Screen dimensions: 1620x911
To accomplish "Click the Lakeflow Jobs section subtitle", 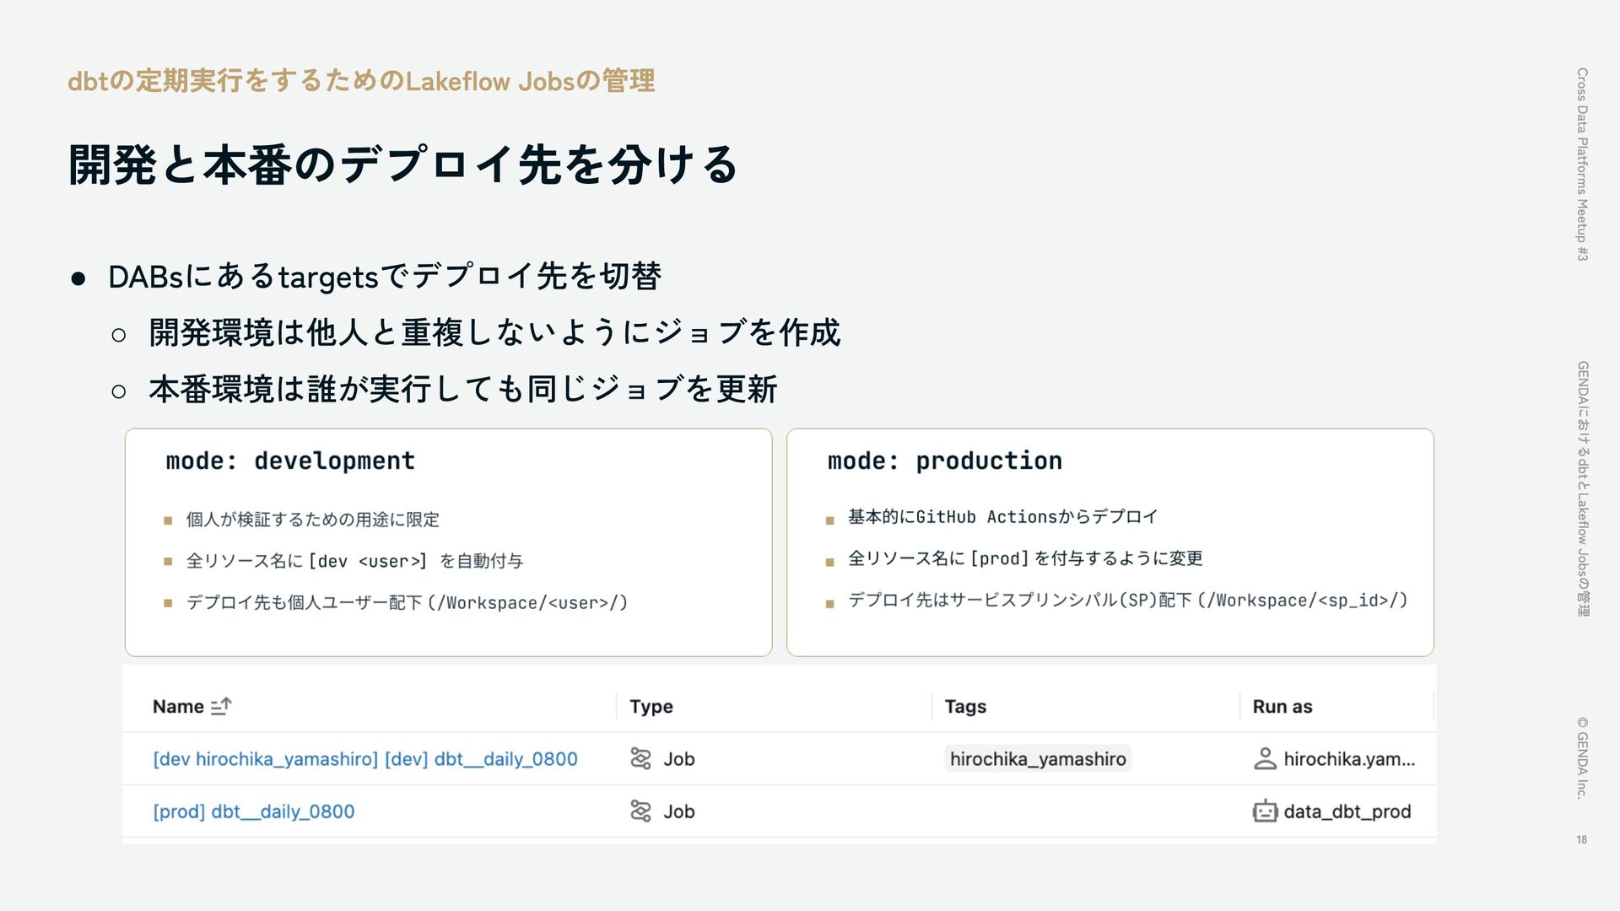I will click(361, 81).
